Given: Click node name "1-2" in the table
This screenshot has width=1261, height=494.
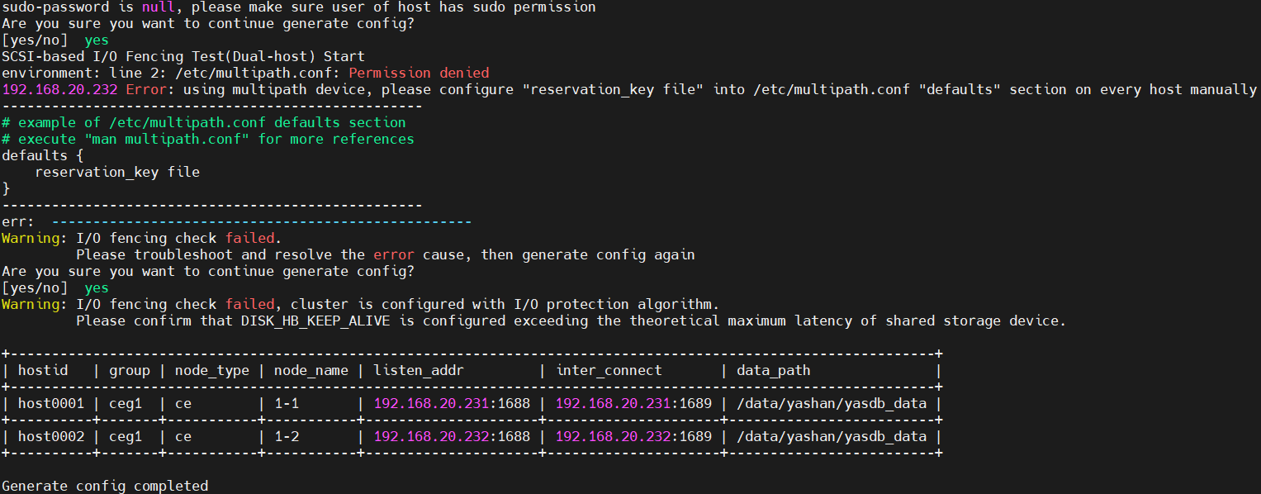Looking at the screenshot, I should (x=286, y=436).
